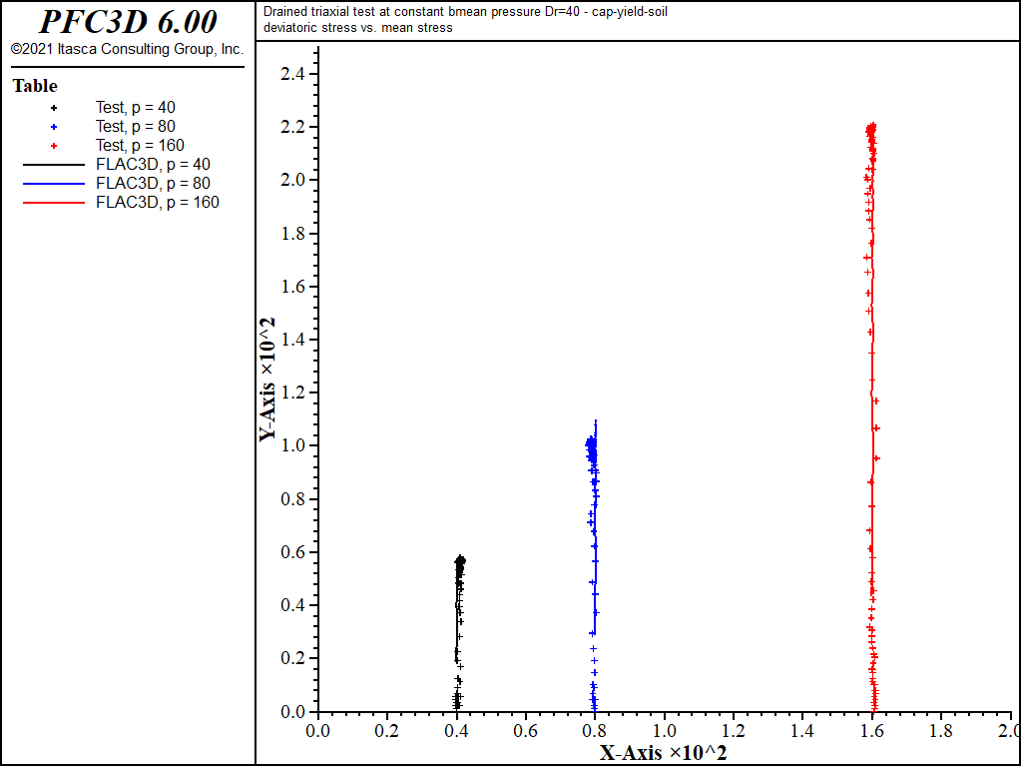Viewport: 1022px width, 767px height.
Task: Click the 'FLAC3D, p = 160' legend entry
Action: tap(158, 202)
